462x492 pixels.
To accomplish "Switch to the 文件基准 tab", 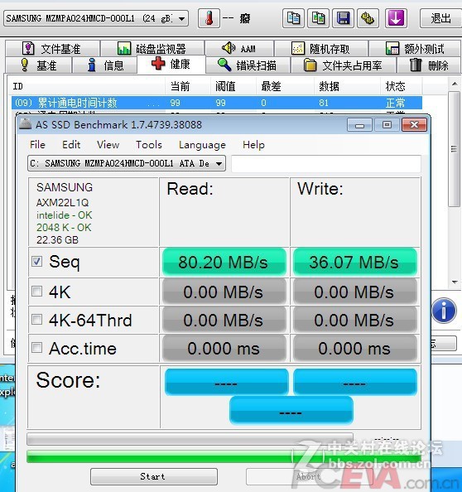I will (52, 49).
